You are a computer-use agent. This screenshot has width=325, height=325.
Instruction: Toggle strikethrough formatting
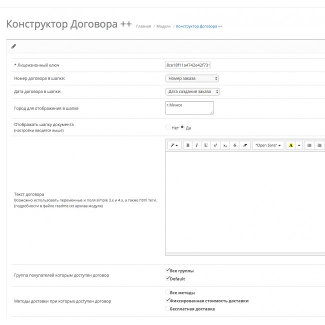tap(234, 145)
